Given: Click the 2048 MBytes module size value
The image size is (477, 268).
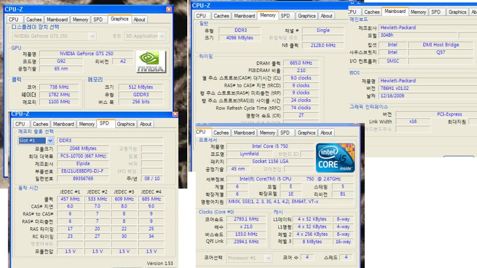Looking at the screenshot, I should coord(83,148).
